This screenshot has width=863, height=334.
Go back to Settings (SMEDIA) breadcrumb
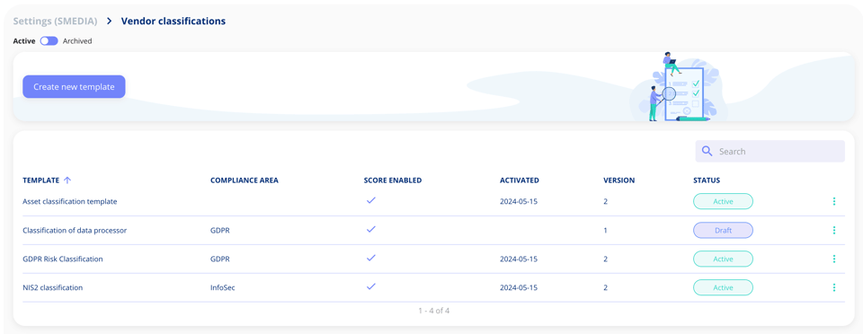55,21
